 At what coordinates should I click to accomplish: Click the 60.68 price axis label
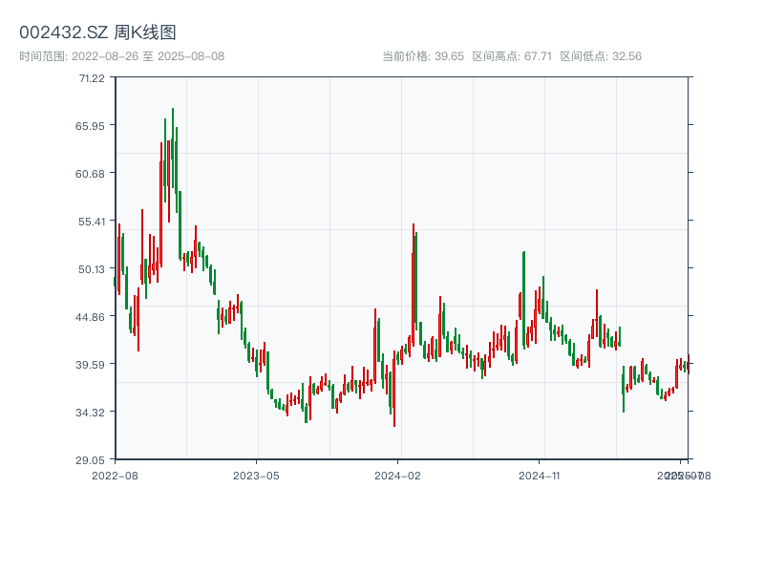pos(92,174)
